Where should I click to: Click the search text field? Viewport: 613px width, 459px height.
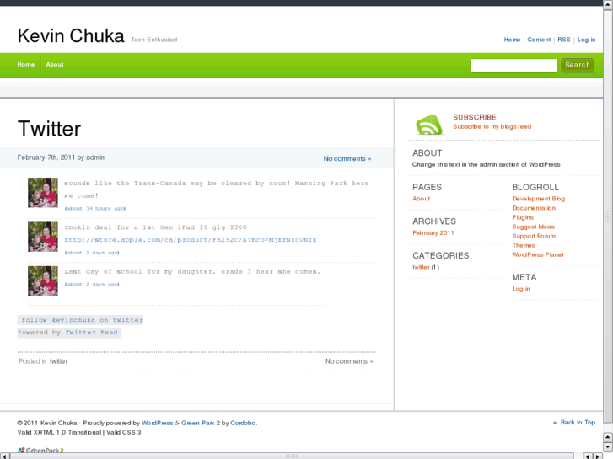(x=514, y=65)
